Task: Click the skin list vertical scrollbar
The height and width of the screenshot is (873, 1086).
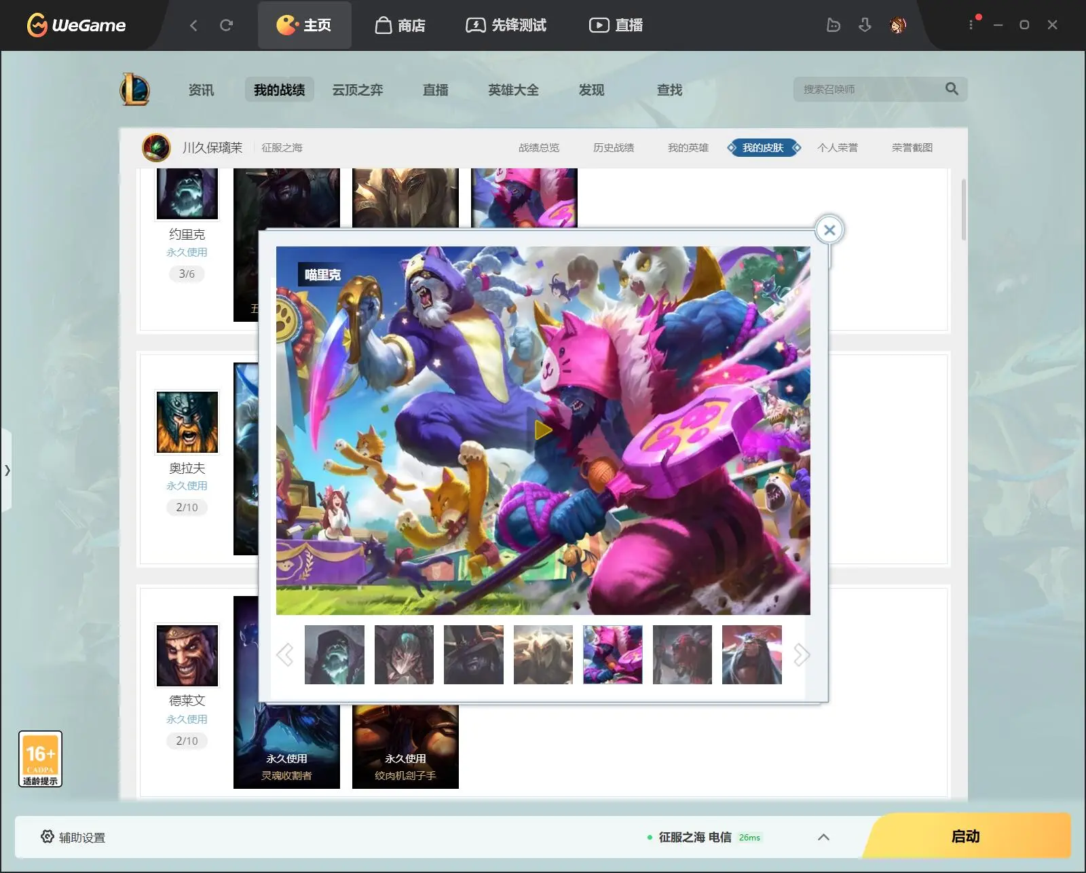Action: (963, 209)
